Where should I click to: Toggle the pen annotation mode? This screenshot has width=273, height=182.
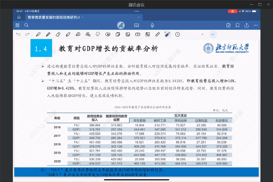point(121,25)
